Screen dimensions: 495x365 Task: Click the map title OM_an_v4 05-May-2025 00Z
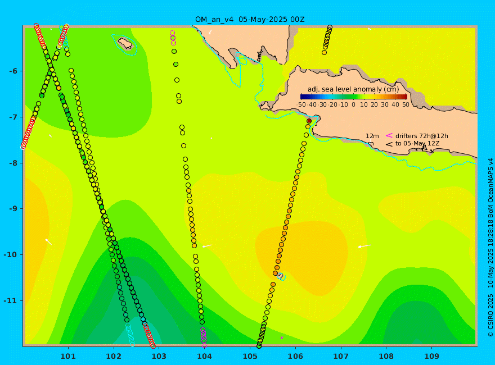tap(250, 20)
